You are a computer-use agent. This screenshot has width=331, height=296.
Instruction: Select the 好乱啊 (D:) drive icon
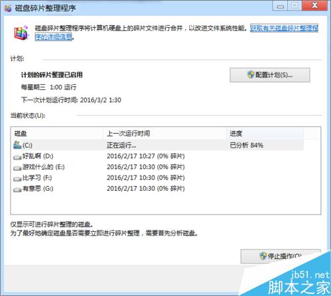[17, 157]
